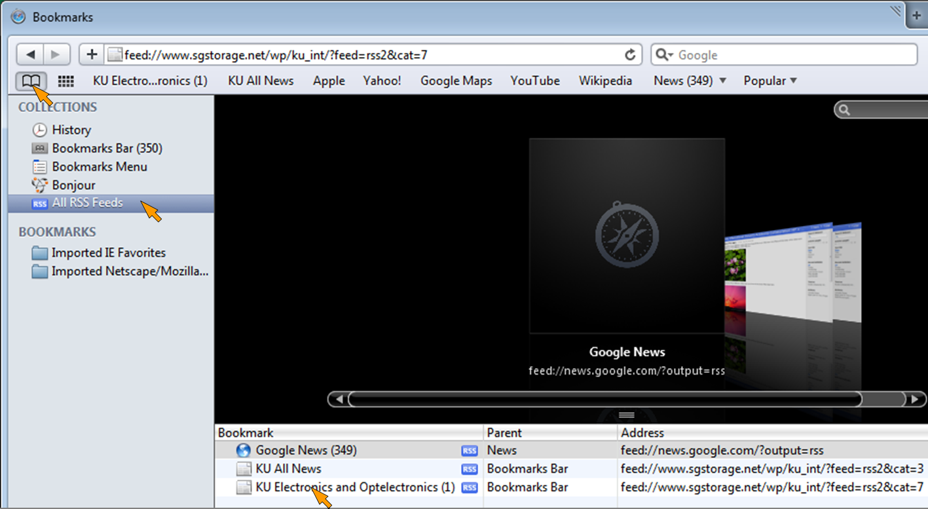Image resolution: width=928 pixels, height=509 pixels.
Task: Select the next cover flow page thumbnail
Action: point(779,274)
